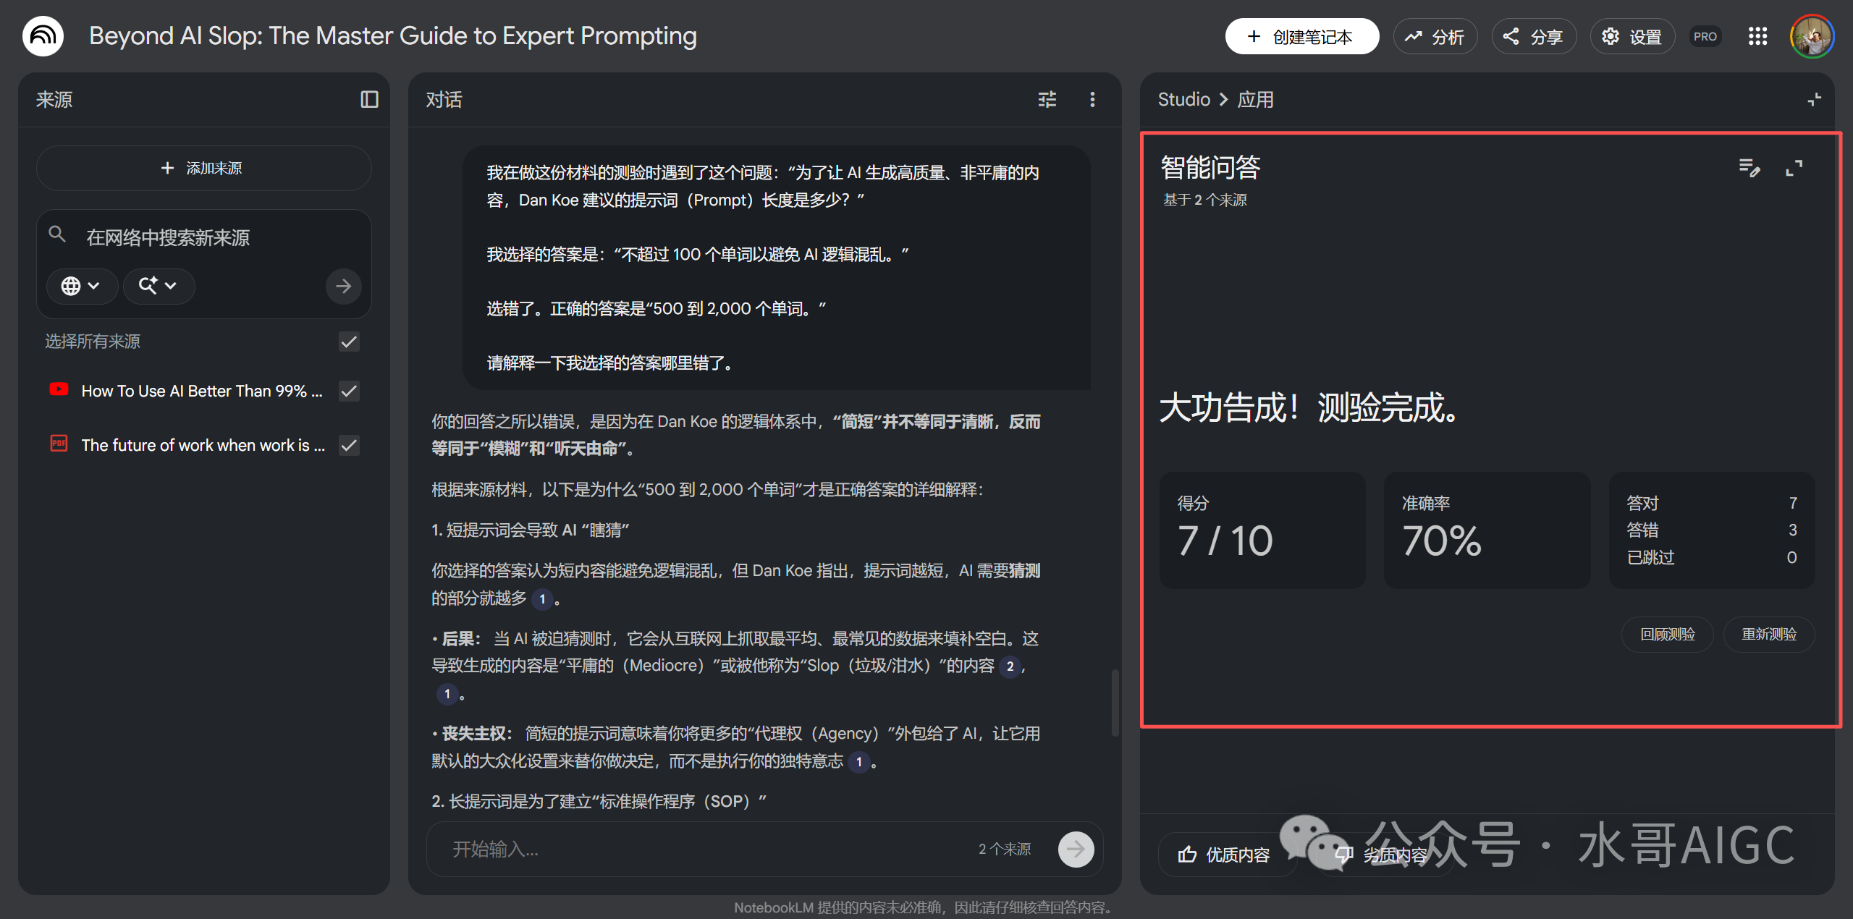Viewport: 1853px width, 919px height.
Task: Open chat configuration sliders icon
Action: pos(1047,99)
